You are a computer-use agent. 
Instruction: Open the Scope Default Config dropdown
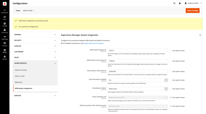(28, 11)
